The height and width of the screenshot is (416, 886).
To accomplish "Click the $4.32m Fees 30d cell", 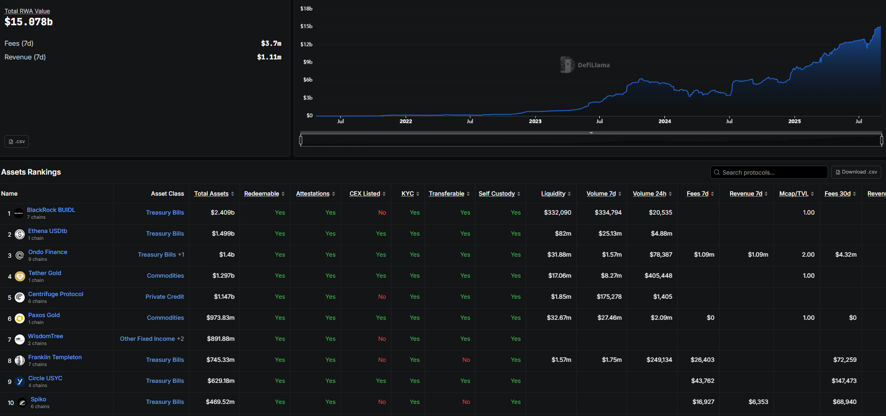I will click(846, 255).
